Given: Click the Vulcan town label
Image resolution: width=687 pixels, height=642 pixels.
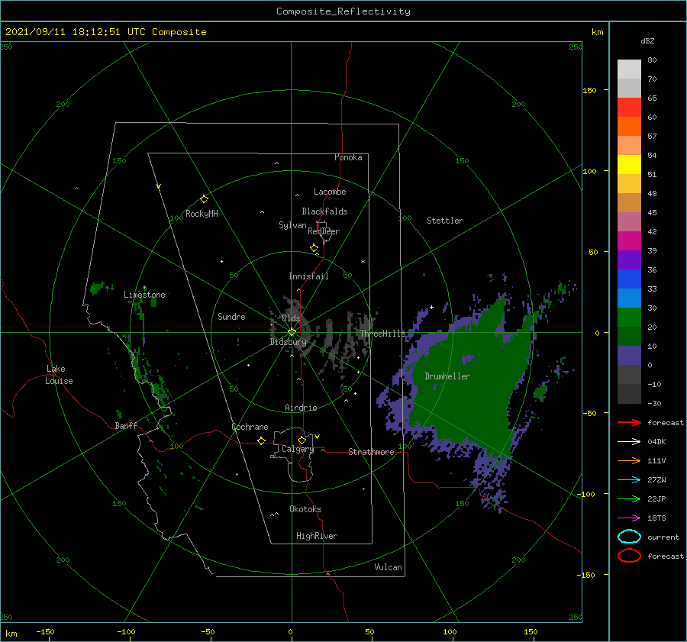Looking at the screenshot, I should [x=389, y=567].
